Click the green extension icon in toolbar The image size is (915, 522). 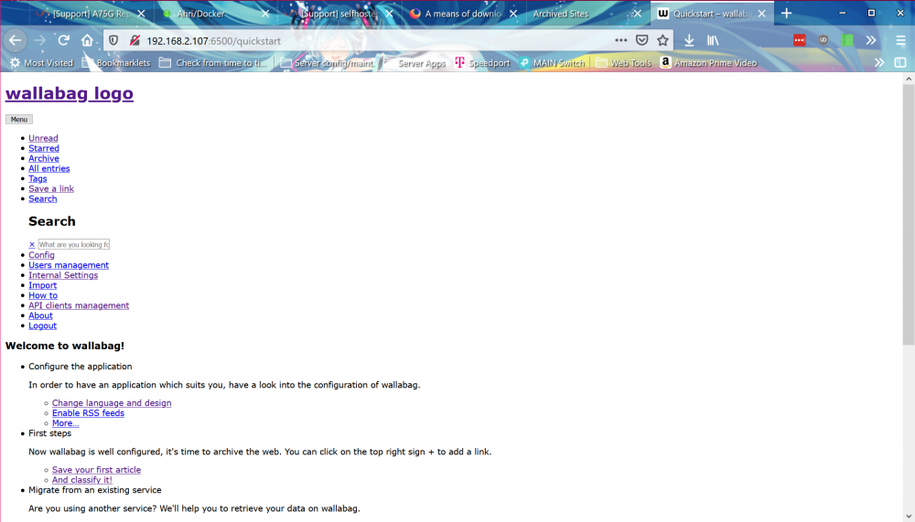click(846, 40)
